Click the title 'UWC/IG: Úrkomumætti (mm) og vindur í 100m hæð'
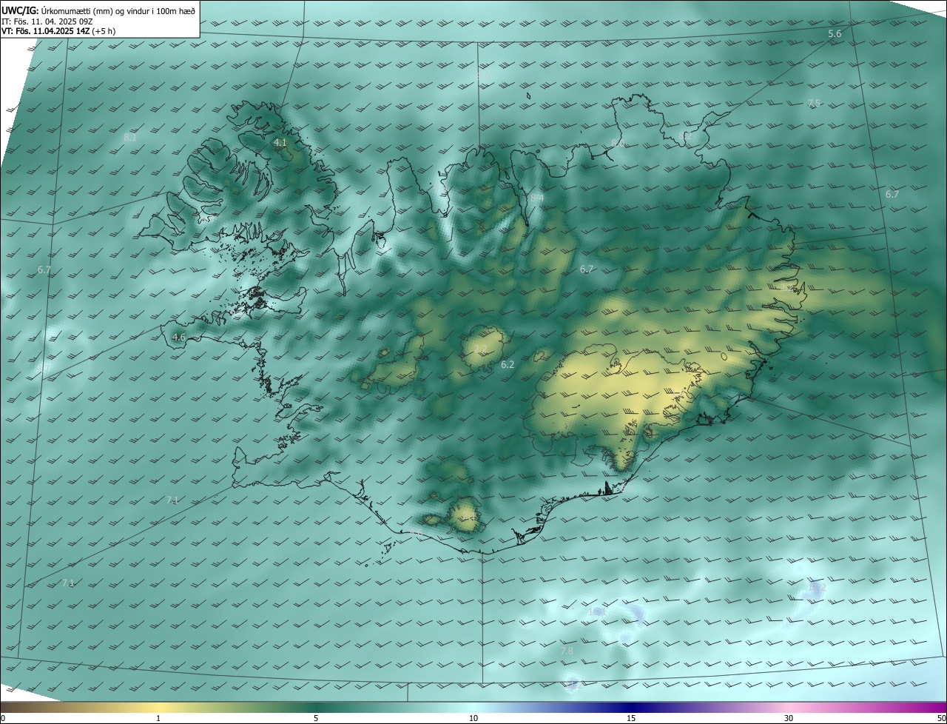This screenshot has height=724, width=947. [x=98, y=10]
